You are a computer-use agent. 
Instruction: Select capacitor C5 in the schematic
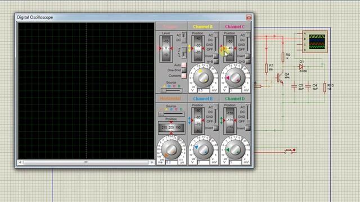[x=294, y=86]
